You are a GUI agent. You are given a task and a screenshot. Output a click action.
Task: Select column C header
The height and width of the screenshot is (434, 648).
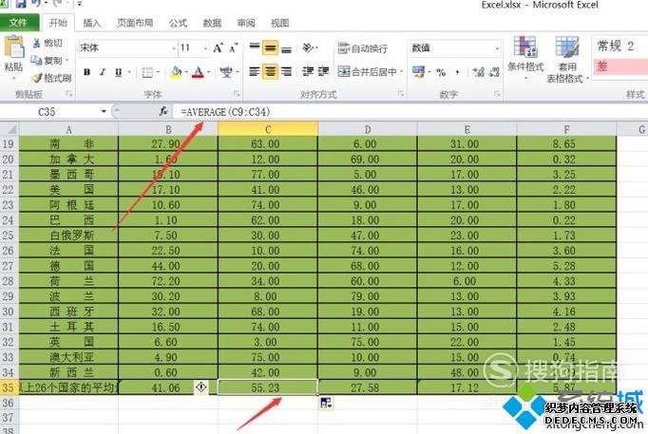coord(268,129)
